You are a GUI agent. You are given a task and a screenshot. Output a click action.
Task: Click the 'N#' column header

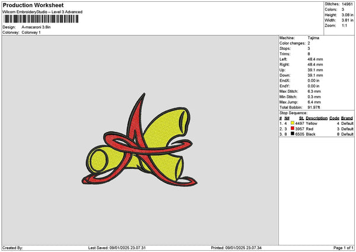click(x=287, y=118)
